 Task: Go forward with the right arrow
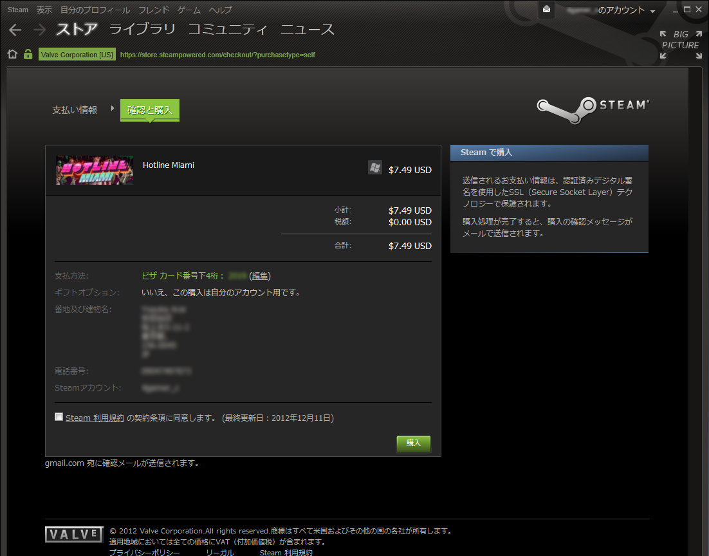pyautogui.click(x=40, y=30)
